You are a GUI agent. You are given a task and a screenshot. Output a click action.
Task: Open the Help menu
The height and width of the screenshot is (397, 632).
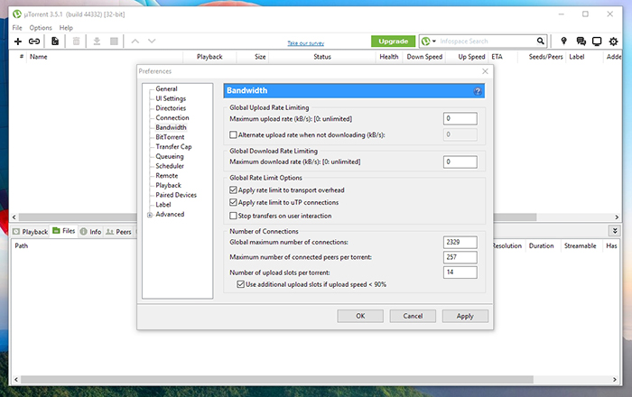pyautogui.click(x=66, y=28)
